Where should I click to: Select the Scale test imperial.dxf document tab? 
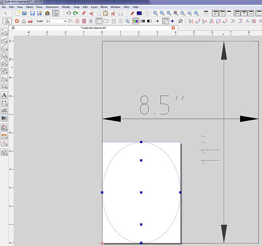[93, 28]
